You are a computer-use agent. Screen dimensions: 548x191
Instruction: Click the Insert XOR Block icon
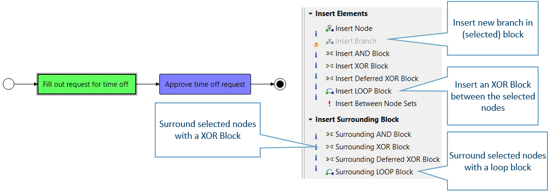[330, 66]
